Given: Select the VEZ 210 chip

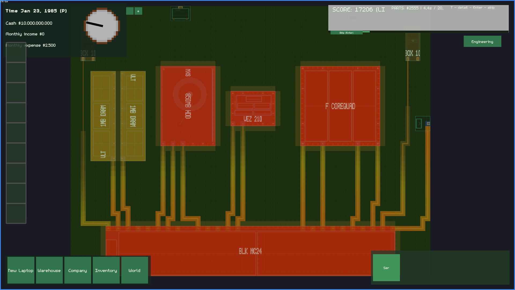Looking at the screenshot, I should point(253,108).
